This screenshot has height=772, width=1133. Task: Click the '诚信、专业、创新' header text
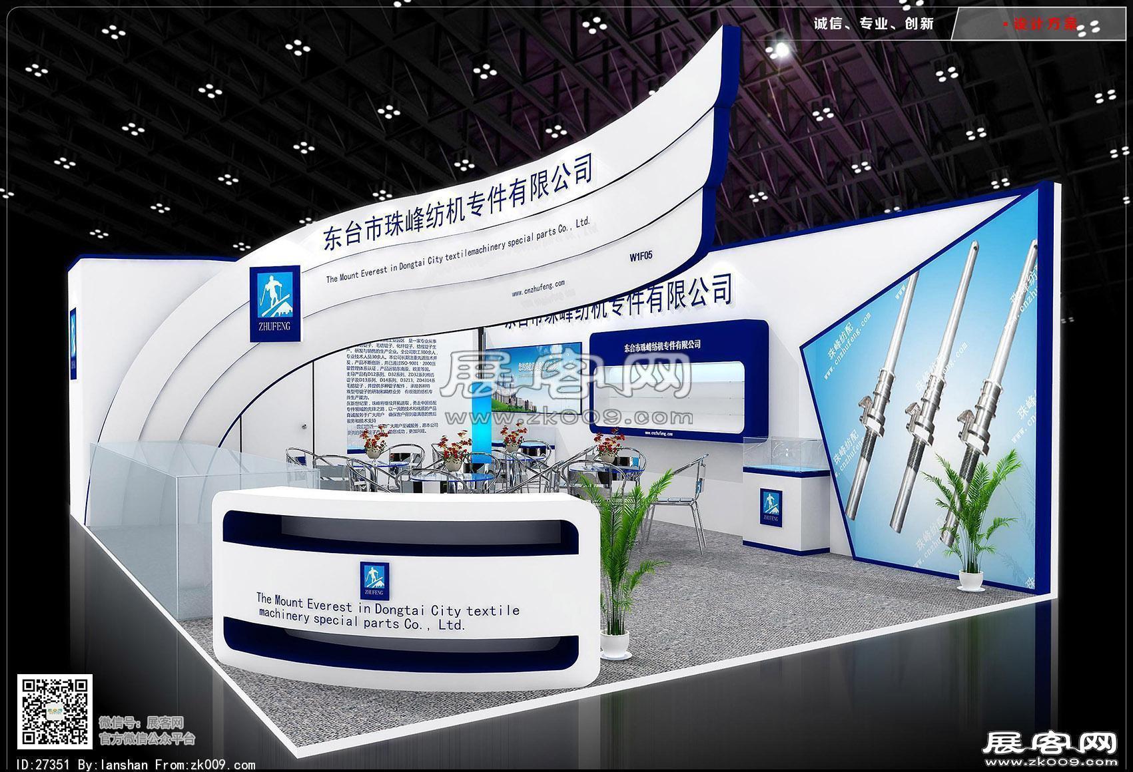(x=873, y=24)
